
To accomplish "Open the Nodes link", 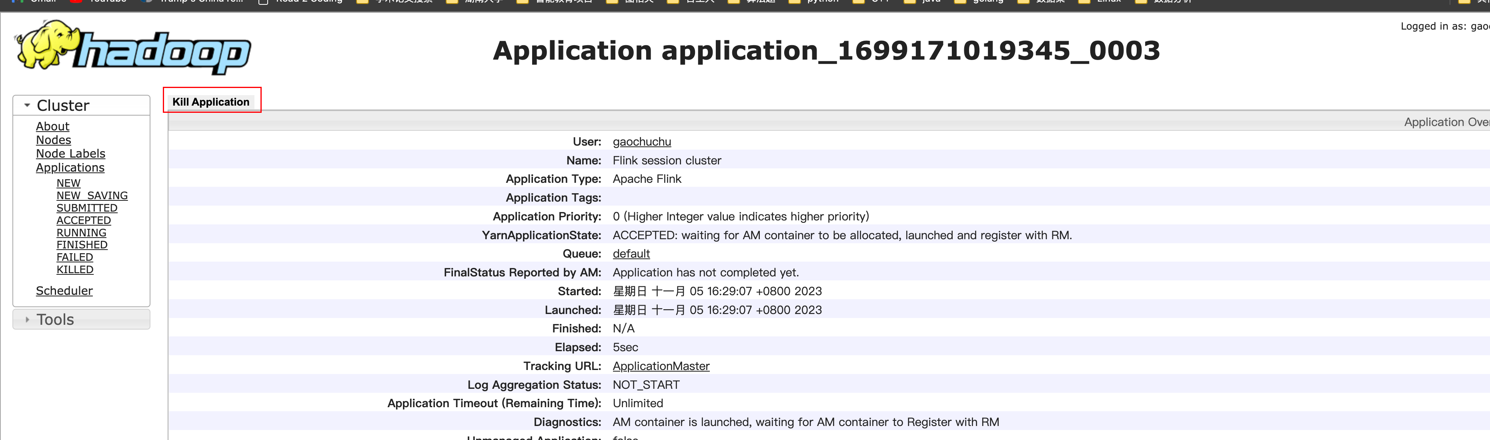I will coord(53,140).
